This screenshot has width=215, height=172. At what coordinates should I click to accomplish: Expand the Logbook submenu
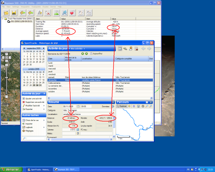tap(44, 127)
